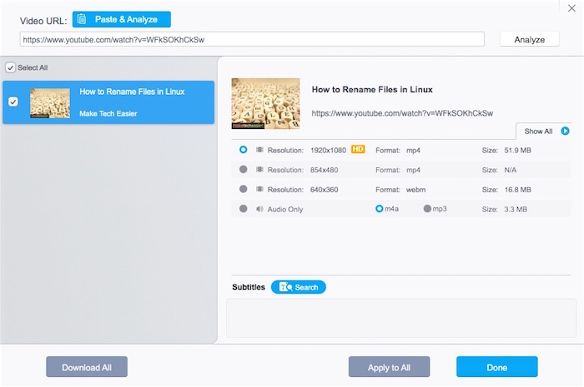Click the Analyze button
Screen dimensions: 584x387
(x=529, y=39)
